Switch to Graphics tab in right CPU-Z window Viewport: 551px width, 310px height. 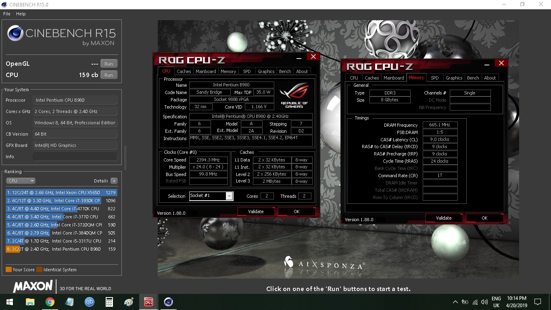click(454, 78)
